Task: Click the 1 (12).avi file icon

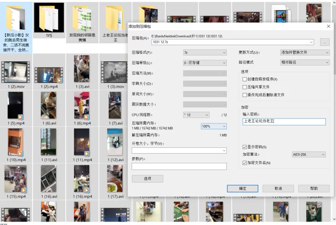Action: coord(115,142)
